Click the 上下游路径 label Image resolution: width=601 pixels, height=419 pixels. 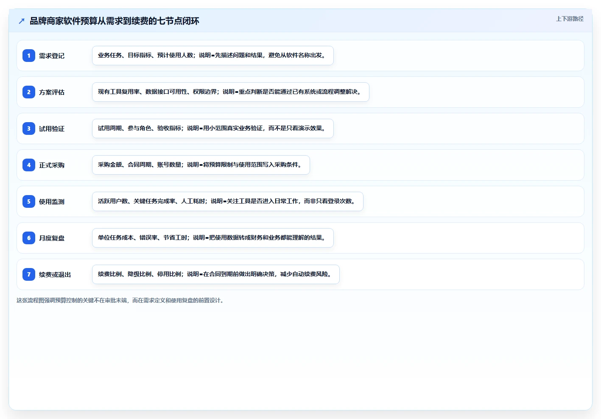(570, 19)
